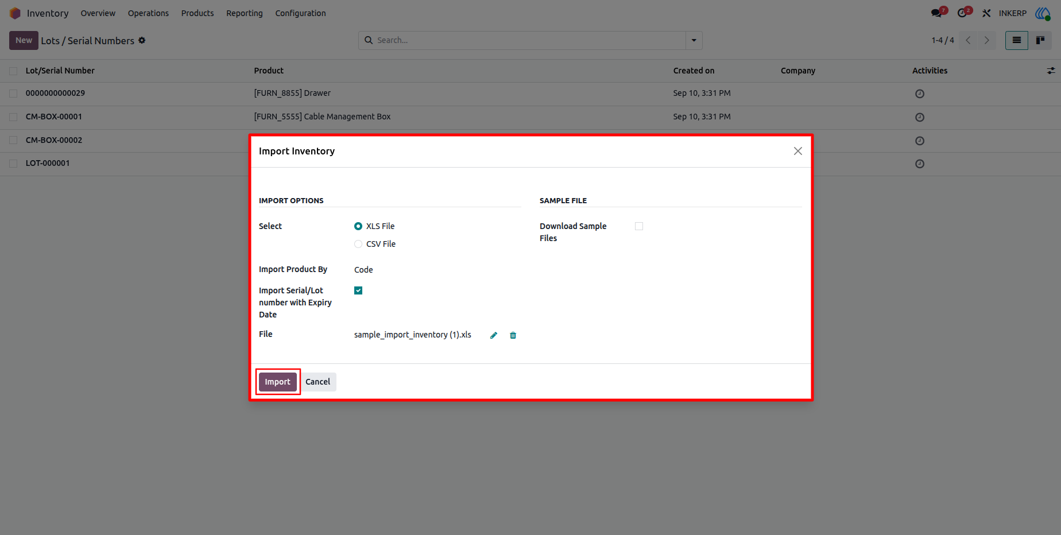Select the CSV File radio option
The width and height of the screenshot is (1061, 535).
(358, 244)
